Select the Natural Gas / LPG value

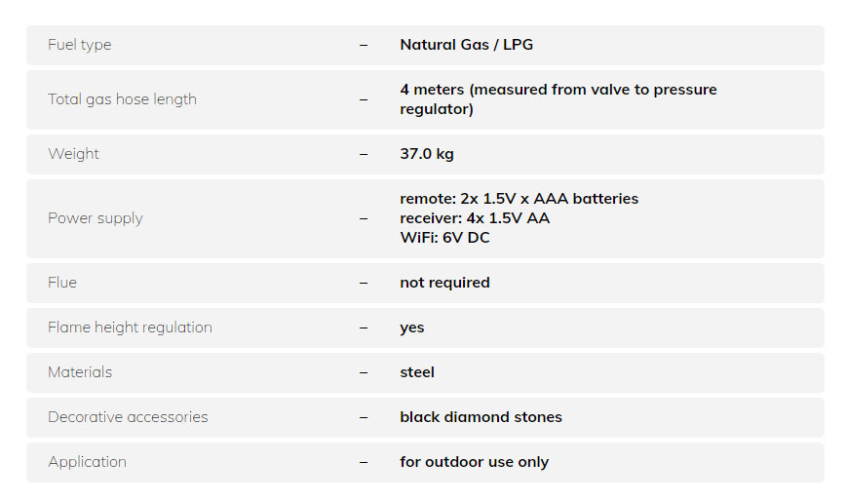pos(466,45)
